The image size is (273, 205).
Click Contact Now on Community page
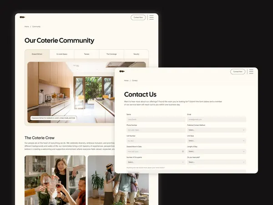(138, 17)
